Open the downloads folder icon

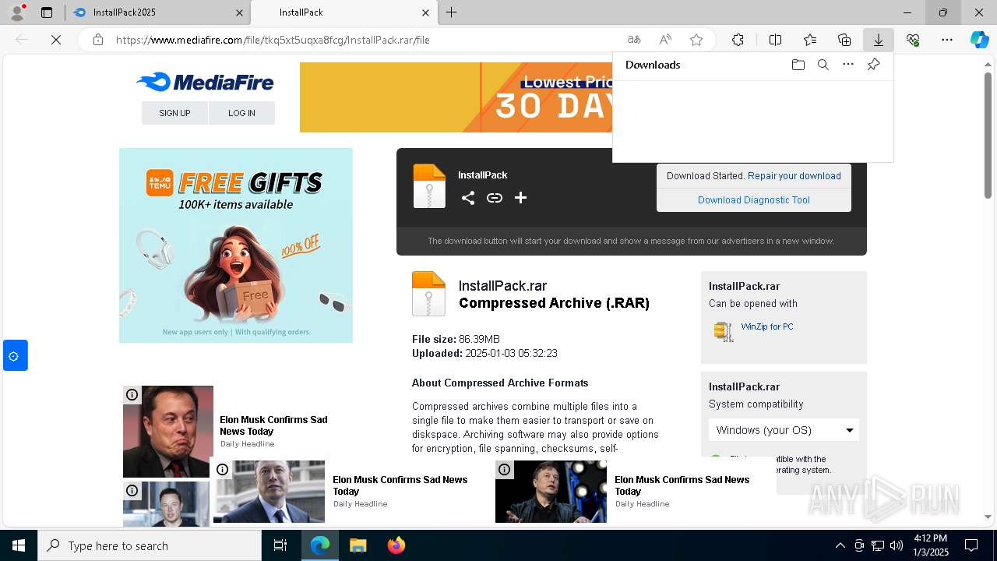click(798, 65)
